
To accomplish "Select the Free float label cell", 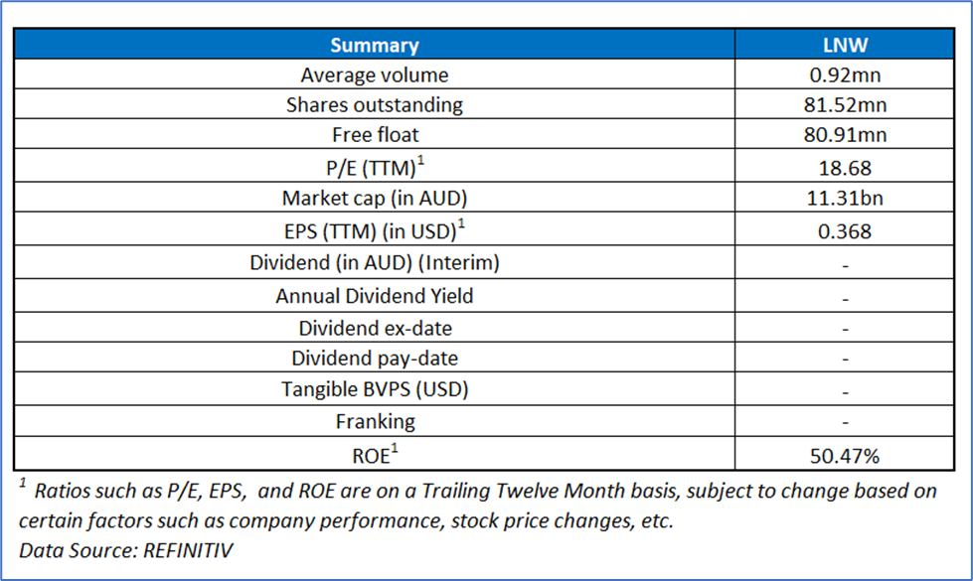I will (x=374, y=135).
